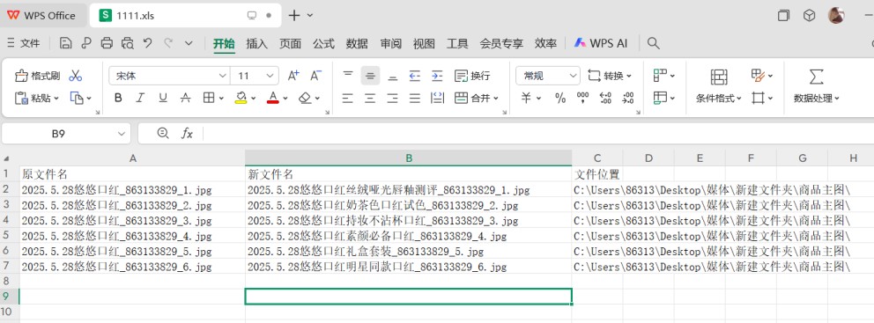Click the Cut scissors icon
874x323 pixels.
coord(75,76)
